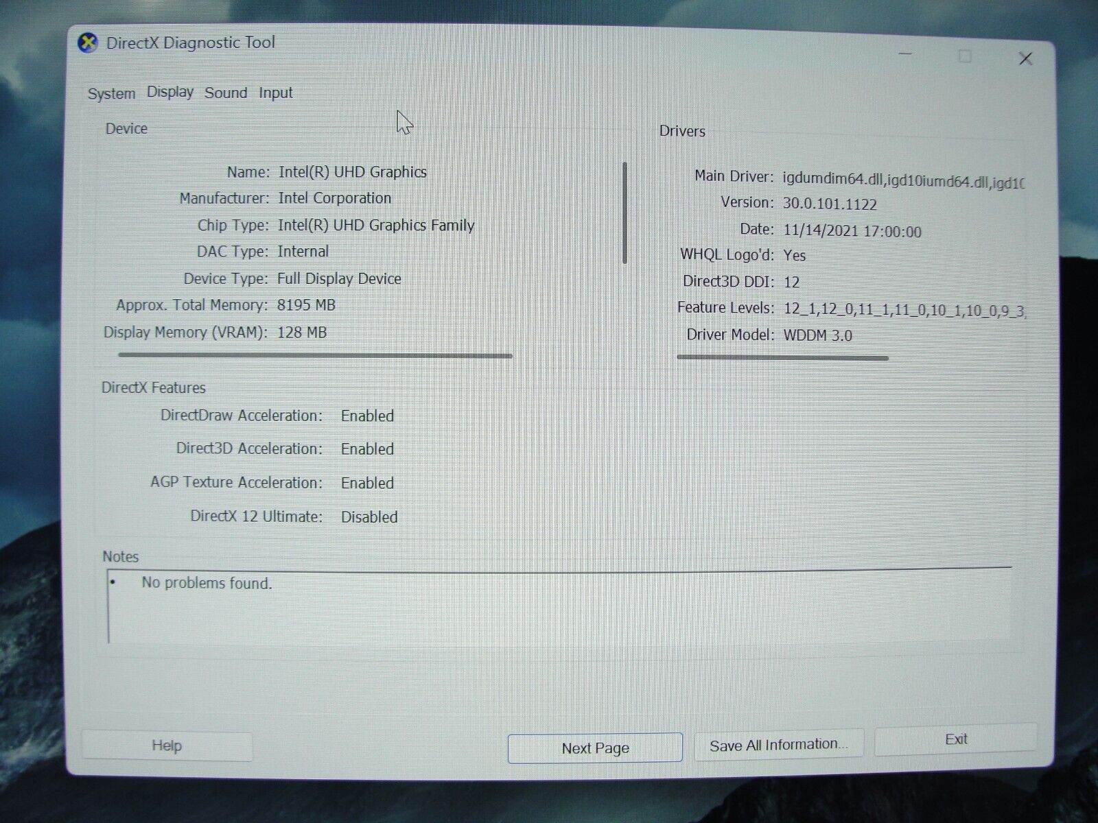Select the Display tab
Viewport: 1098px width, 823px height.
(x=170, y=92)
